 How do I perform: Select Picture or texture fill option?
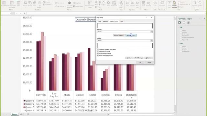click(181, 37)
